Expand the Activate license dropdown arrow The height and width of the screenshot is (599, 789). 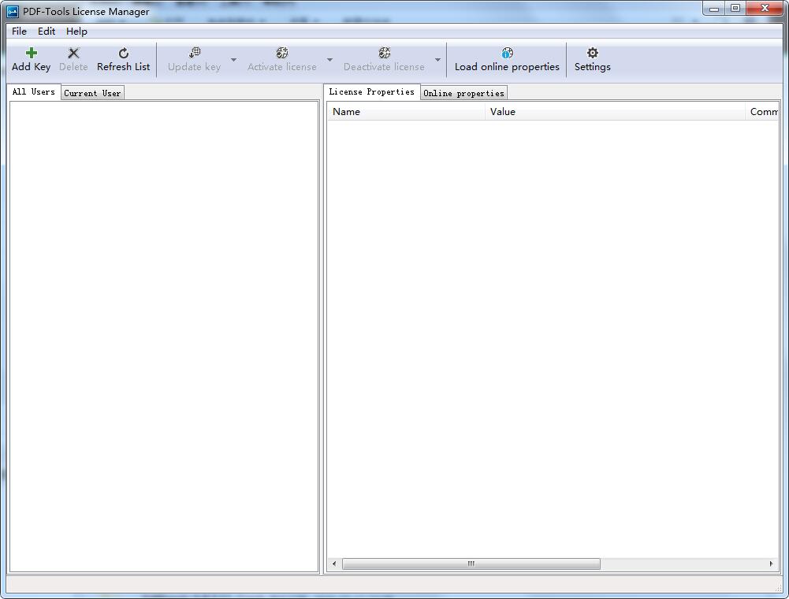click(329, 59)
